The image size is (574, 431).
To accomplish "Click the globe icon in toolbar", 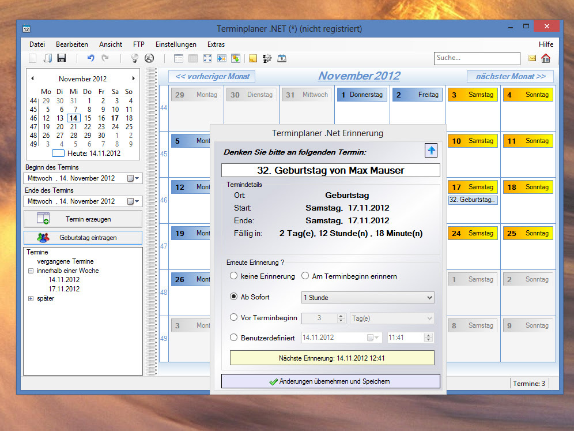I will click(x=149, y=58).
